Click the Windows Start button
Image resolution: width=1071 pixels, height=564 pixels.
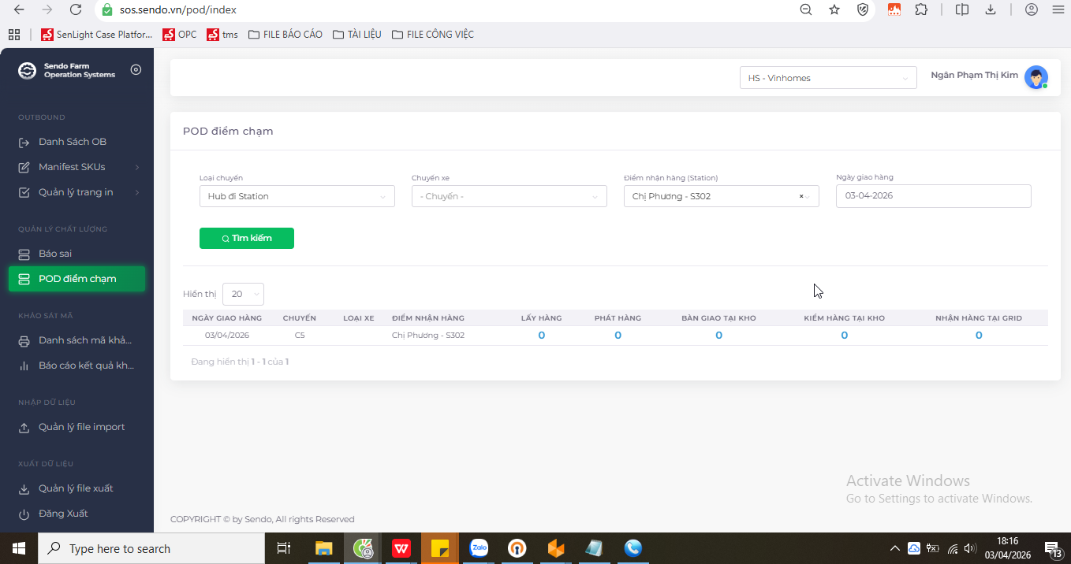(x=18, y=548)
